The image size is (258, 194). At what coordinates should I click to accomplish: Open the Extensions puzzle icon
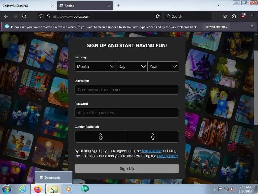point(234,16)
